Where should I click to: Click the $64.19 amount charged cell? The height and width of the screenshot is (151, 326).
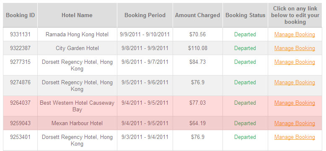coord(197,123)
